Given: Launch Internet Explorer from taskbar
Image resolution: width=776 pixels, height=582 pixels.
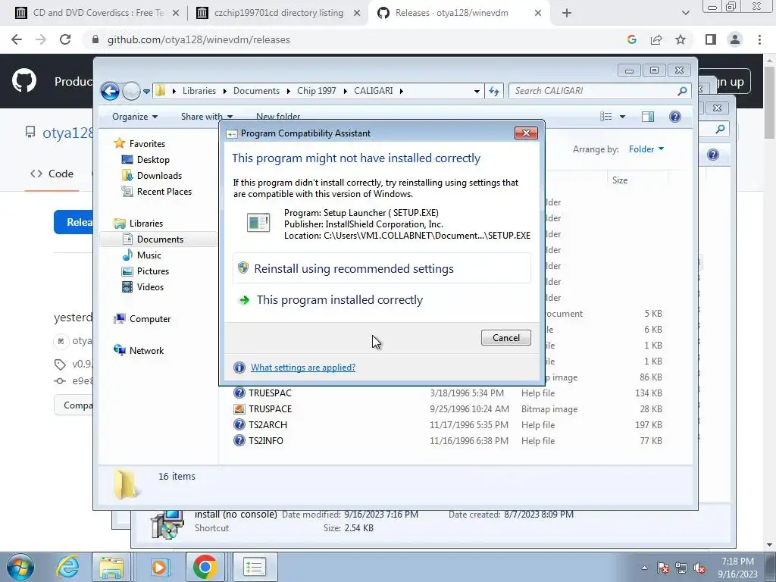Looking at the screenshot, I should pyautogui.click(x=68, y=567).
